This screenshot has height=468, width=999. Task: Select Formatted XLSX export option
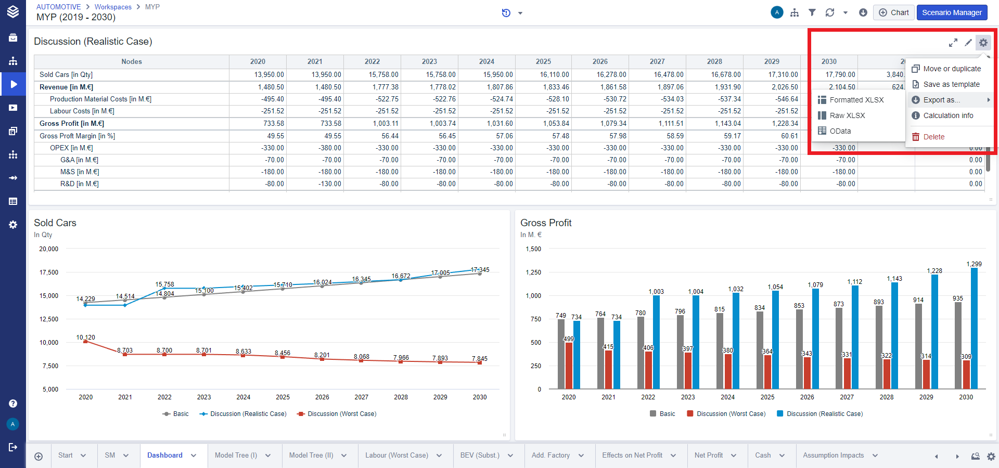point(856,100)
